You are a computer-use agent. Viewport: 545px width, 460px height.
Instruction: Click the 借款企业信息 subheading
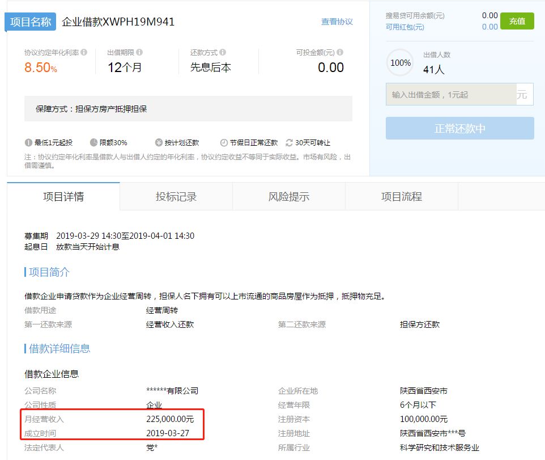(52, 374)
